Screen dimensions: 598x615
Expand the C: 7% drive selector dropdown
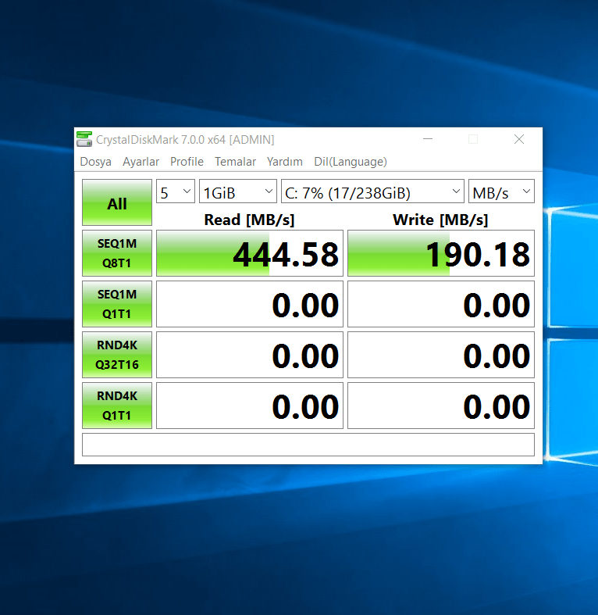(372, 191)
